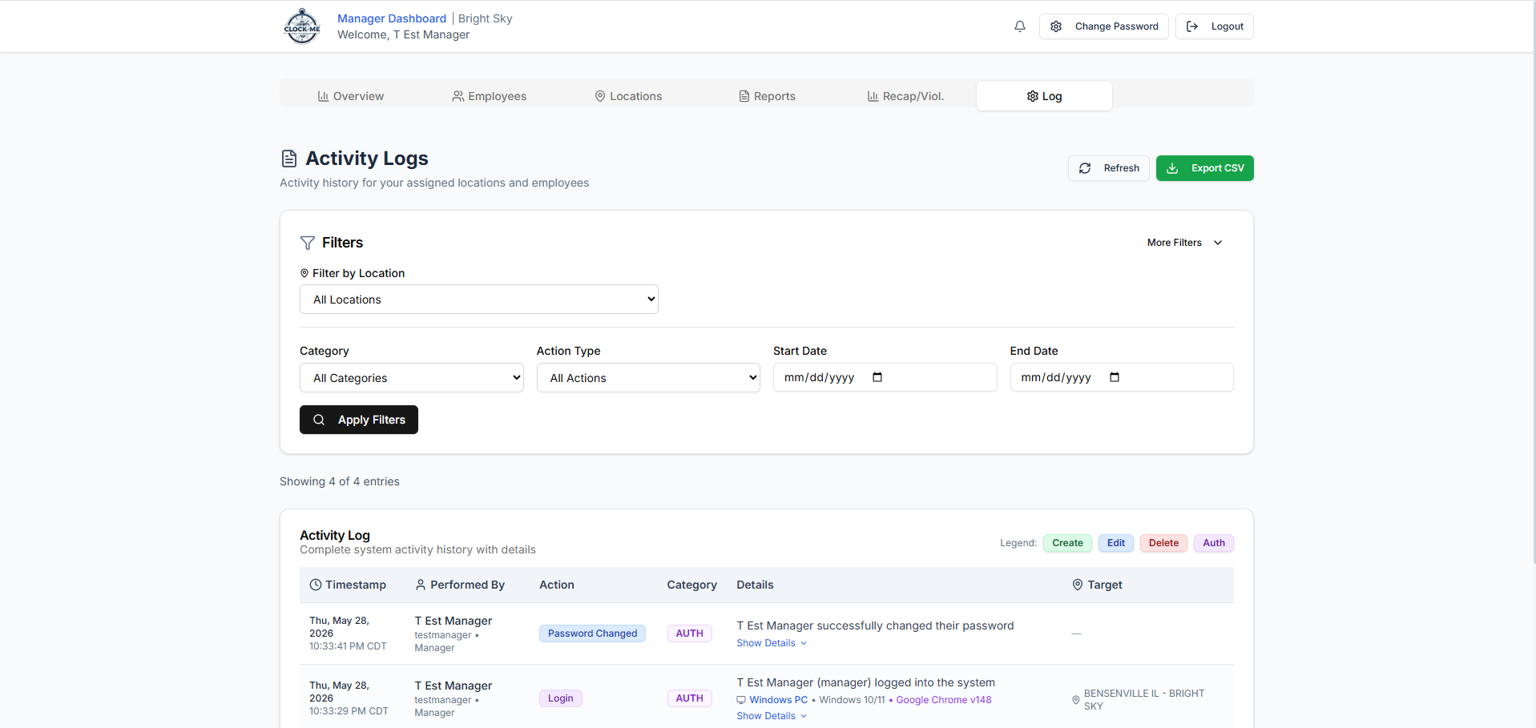Click the Apply Filters button
Screen dimensions: 1536x728
click(x=359, y=420)
